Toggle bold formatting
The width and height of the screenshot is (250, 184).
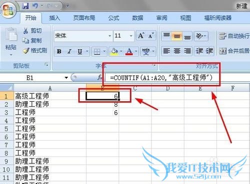click(x=59, y=51)
